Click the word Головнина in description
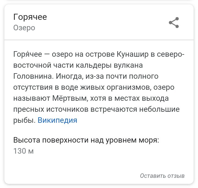This screenshot has width=198, height=188. [32, 76]
